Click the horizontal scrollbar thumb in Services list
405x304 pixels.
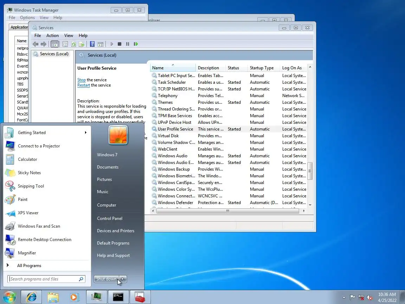[x=227, y=211]
